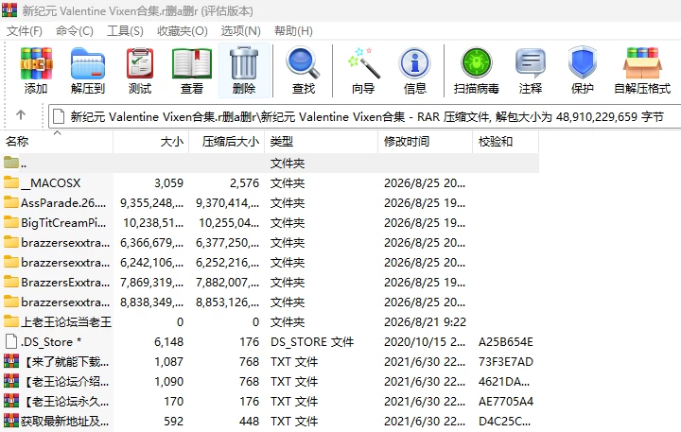Click the folder icon of BigTitCreamPi... row
Image resolution: width=681 pixels, height=432 pixels.
click(11, 223)
